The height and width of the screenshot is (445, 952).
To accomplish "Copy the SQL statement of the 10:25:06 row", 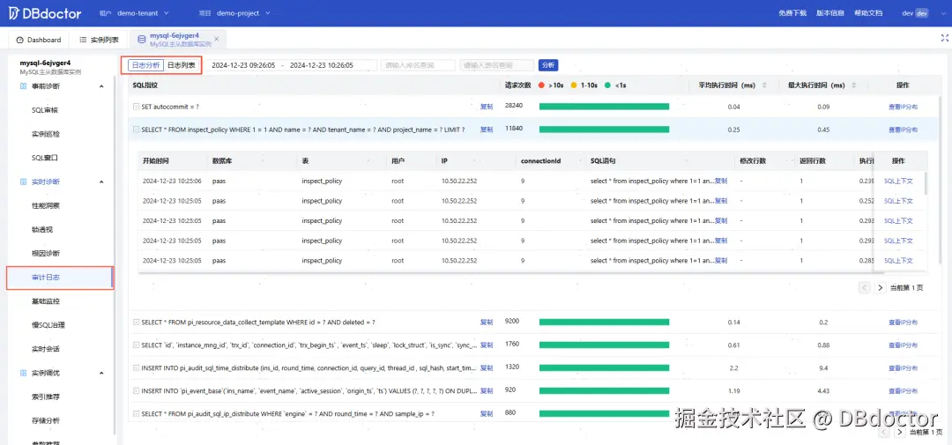I will [721, 181].
